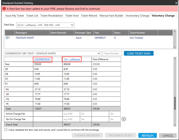The image size is (179, 140).
Task: Open the Ticket List tab
Action: [x=33, y=16]
